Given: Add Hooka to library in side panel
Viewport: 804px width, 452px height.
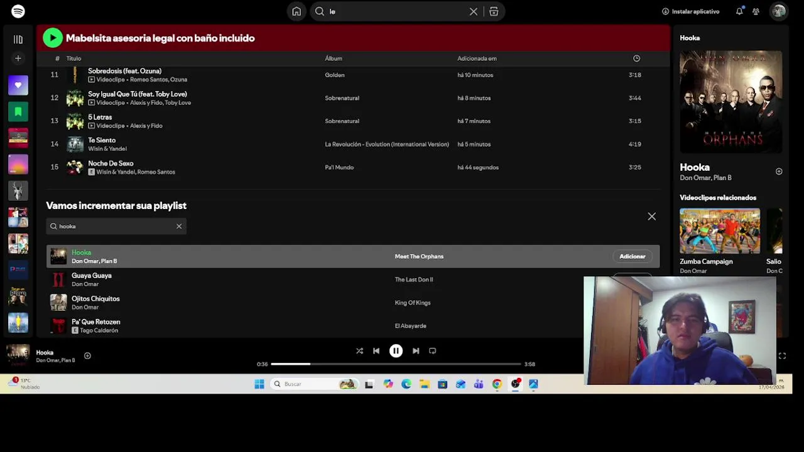Looking at the screenshot, I should 779,171.
